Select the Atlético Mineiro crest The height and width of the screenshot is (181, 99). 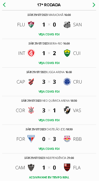click(x=31, y=167)
